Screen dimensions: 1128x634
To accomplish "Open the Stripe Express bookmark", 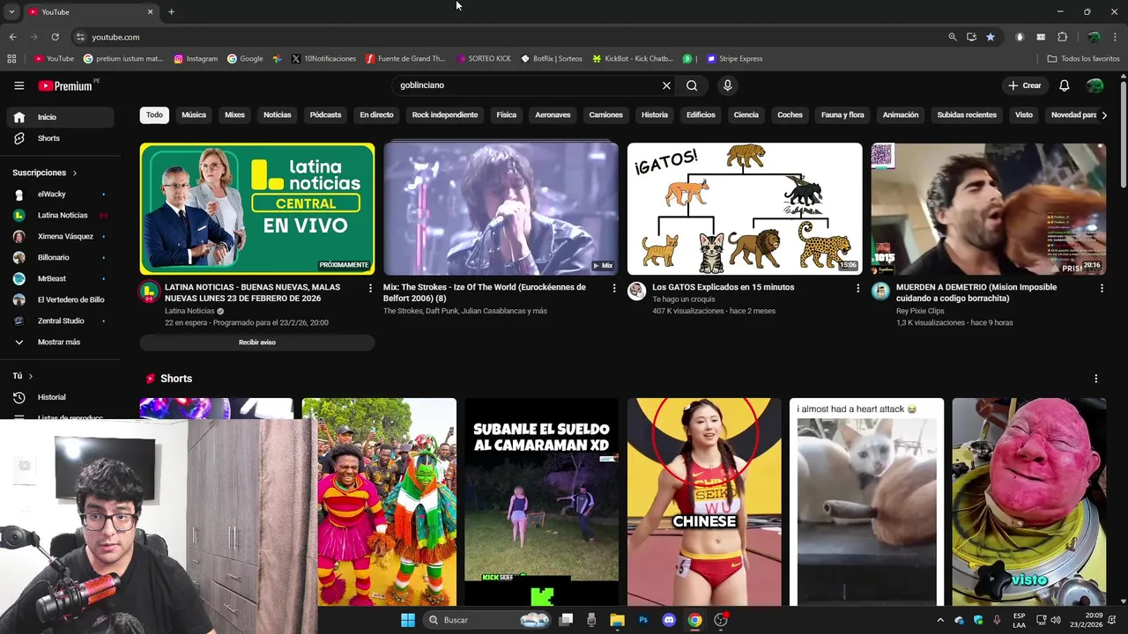I will pyautogui.click(x=734, y=59).
